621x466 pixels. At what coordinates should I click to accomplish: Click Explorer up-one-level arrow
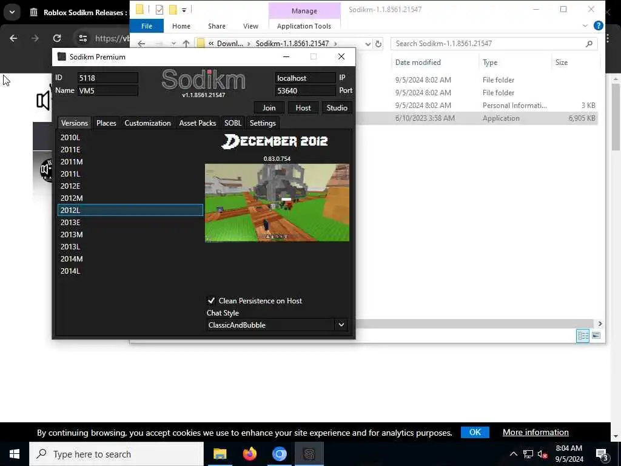point(186,44)
